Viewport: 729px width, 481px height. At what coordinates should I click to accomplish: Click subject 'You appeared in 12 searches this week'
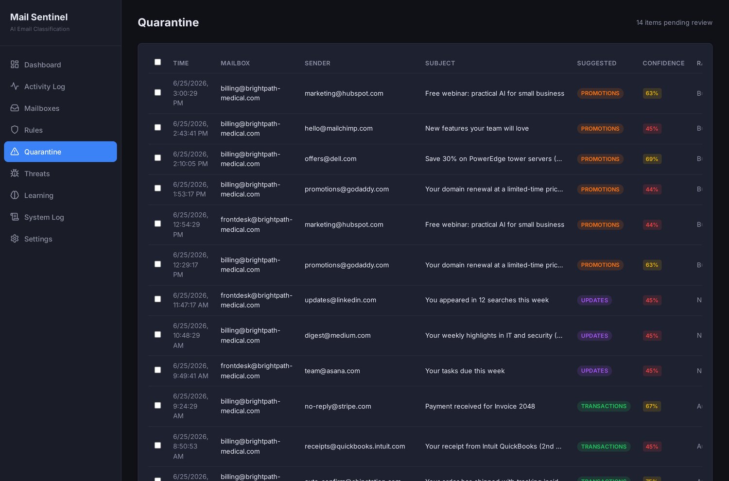click(x=487, y=300)
